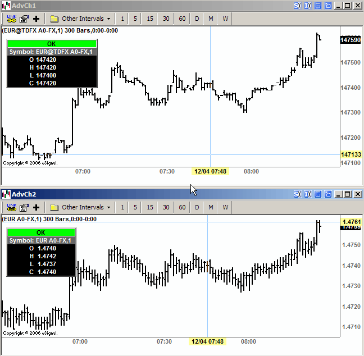Switch AdvCh2 to Weekly (W) interval
Viewport: 364px width, 356px height.
225,207
